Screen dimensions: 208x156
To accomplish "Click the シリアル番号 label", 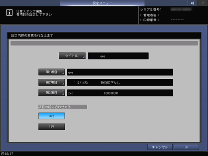I will tap(150, 10).
